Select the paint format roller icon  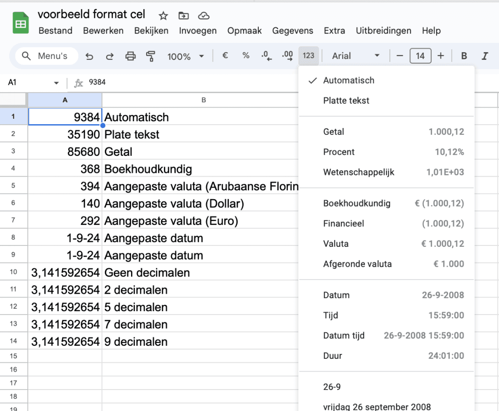point(151,56)
